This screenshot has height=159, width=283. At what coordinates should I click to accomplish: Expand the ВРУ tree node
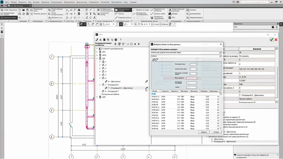tap(97, 52)
